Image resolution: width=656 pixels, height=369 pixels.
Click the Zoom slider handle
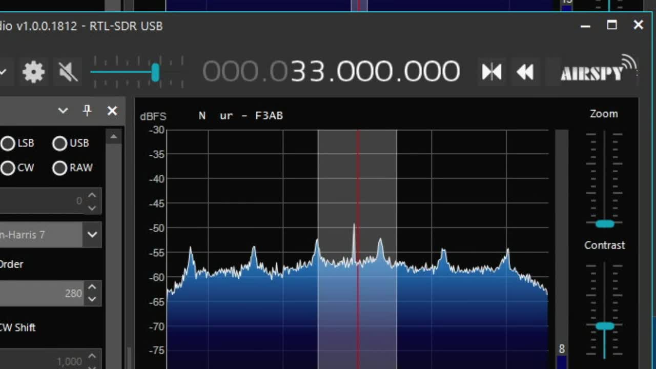coord(605,223)
